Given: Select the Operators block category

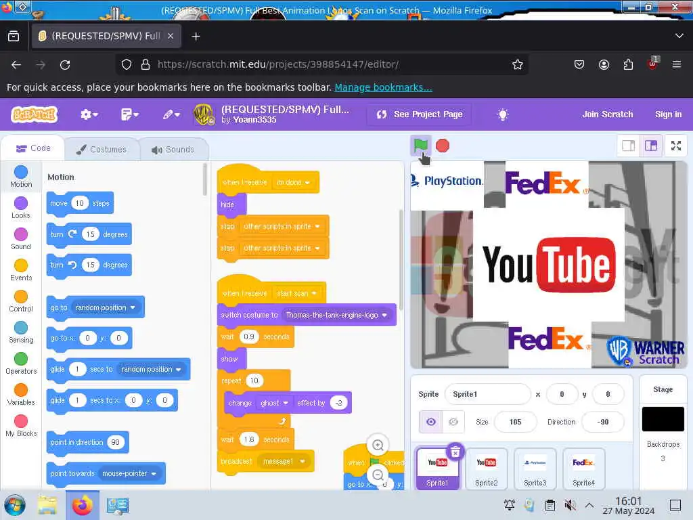Looking at the screenshot, I should point(21,364).
